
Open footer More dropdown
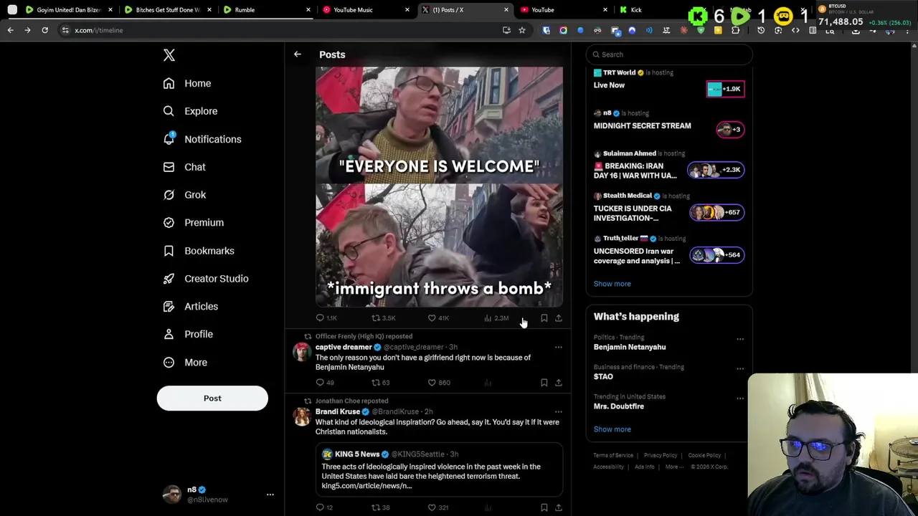[x=674, y=467]
